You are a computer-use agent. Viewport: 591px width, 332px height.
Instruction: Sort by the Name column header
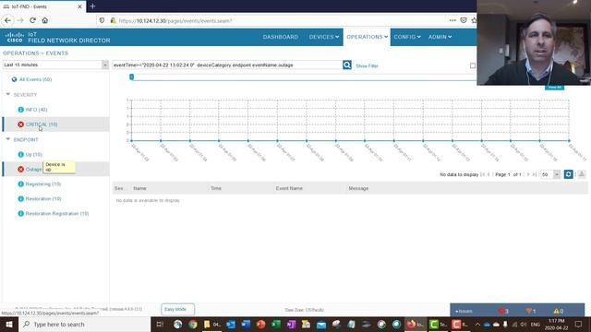139,188
